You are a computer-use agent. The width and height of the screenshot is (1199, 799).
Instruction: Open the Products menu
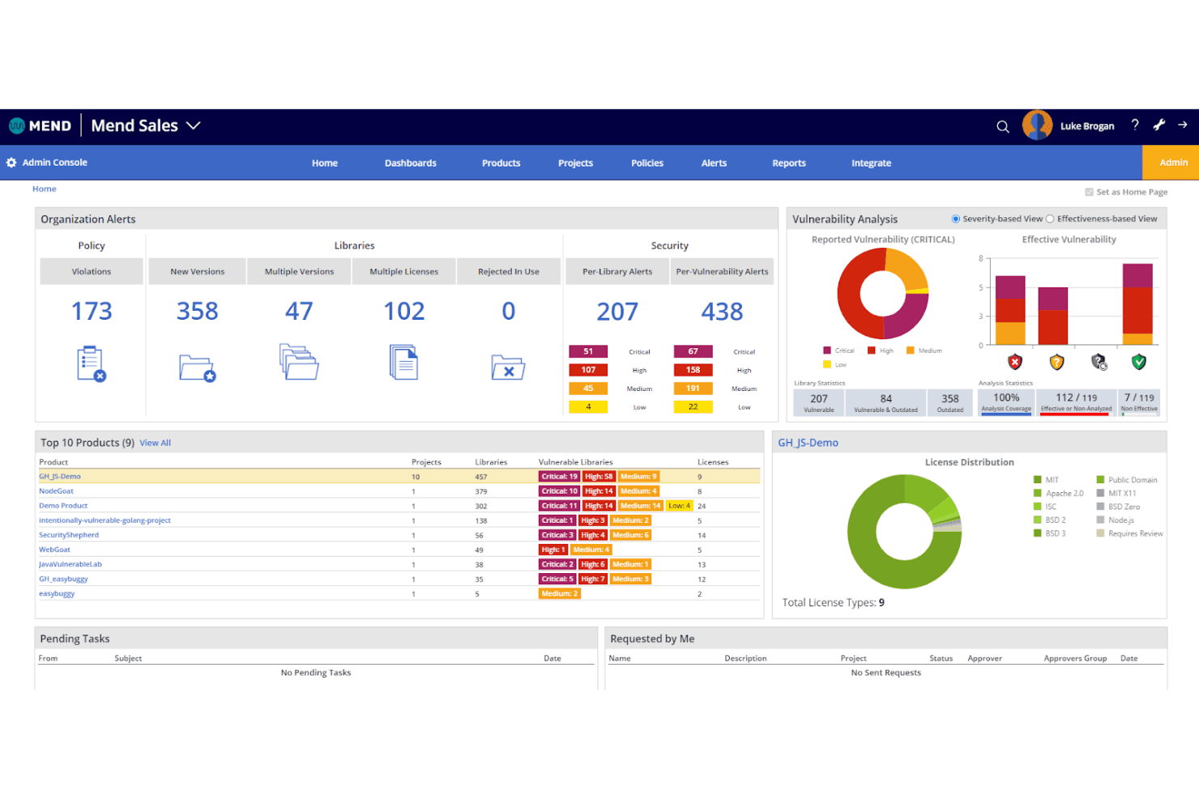(x=501, y=163)
